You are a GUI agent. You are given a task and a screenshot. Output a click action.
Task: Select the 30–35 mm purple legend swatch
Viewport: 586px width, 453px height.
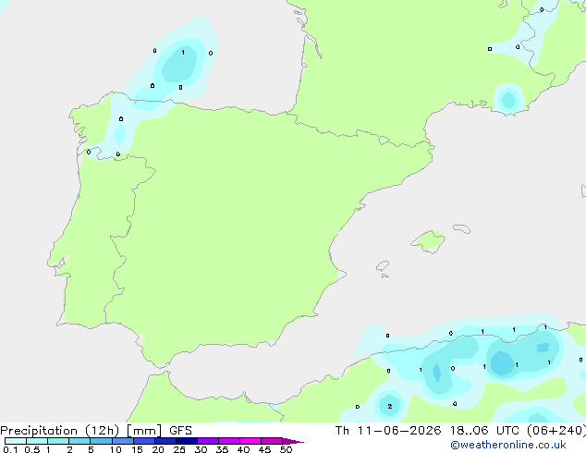tap(207, 441)
